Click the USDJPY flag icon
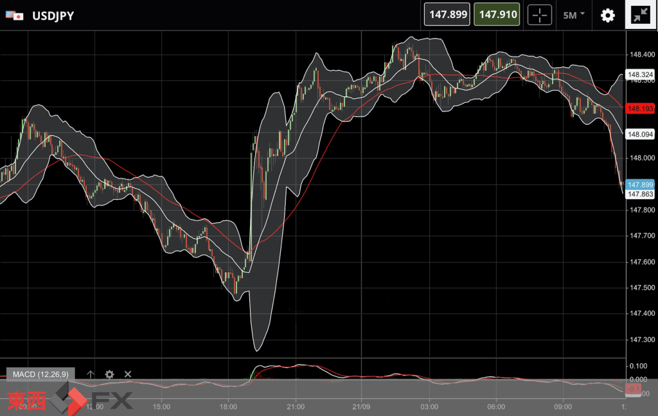This screenshot has height=416, width=658. tap(15, 15)
